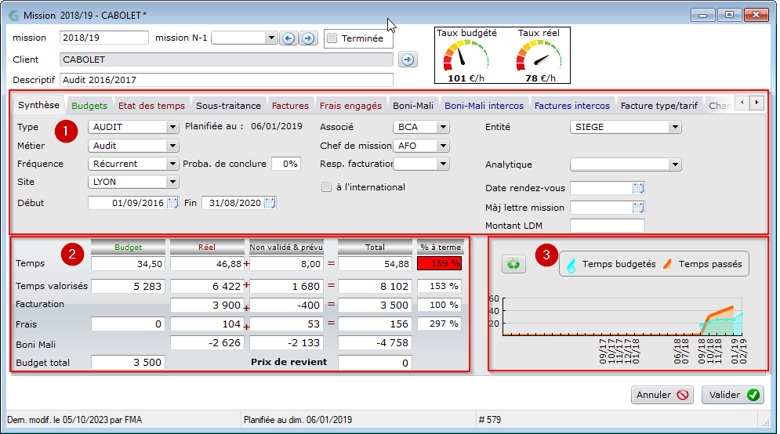Go to previous mission with left arrow

tap(288, 38)
